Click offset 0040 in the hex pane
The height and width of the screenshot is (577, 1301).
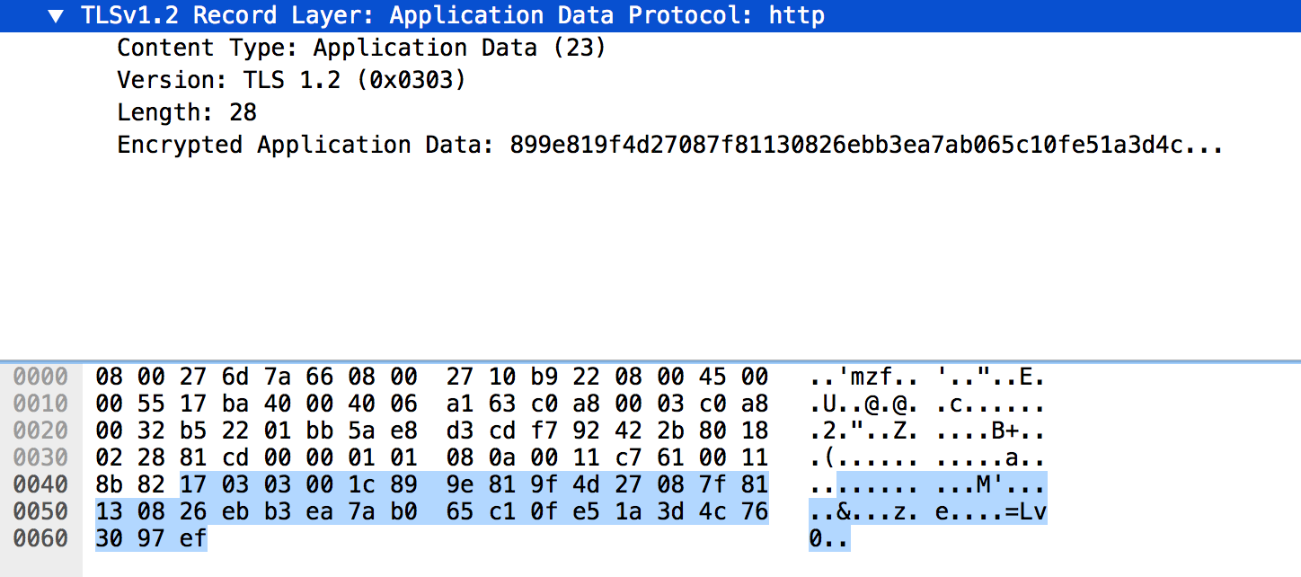pos(40,484)
